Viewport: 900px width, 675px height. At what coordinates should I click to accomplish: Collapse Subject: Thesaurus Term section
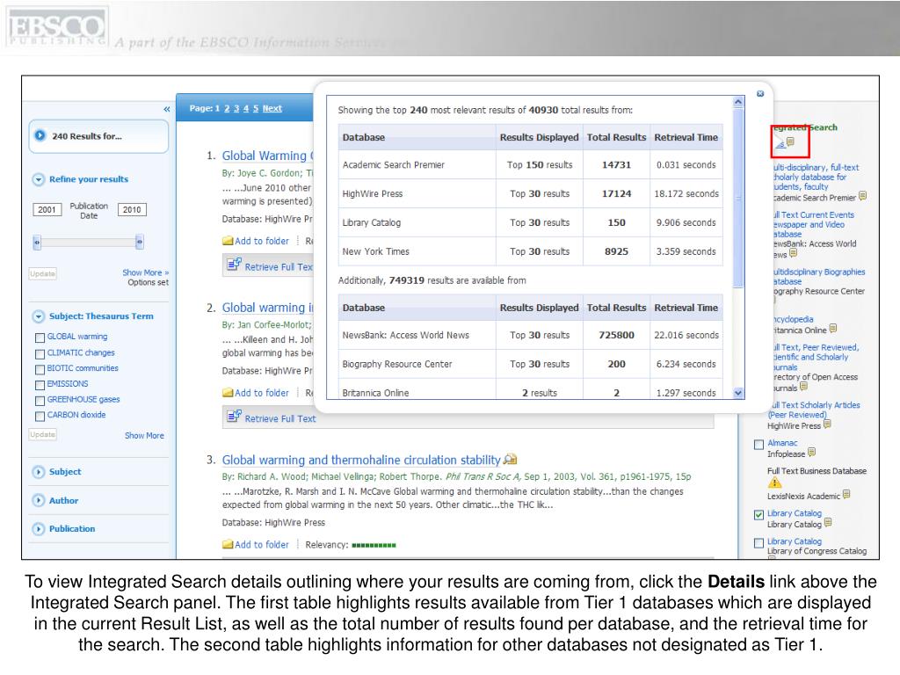[x=38, y=316]
